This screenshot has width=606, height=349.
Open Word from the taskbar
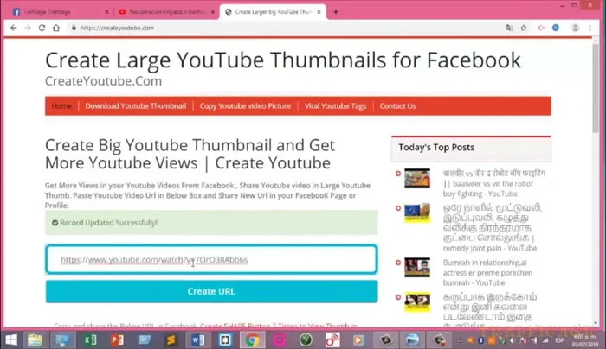pos(197,340)
